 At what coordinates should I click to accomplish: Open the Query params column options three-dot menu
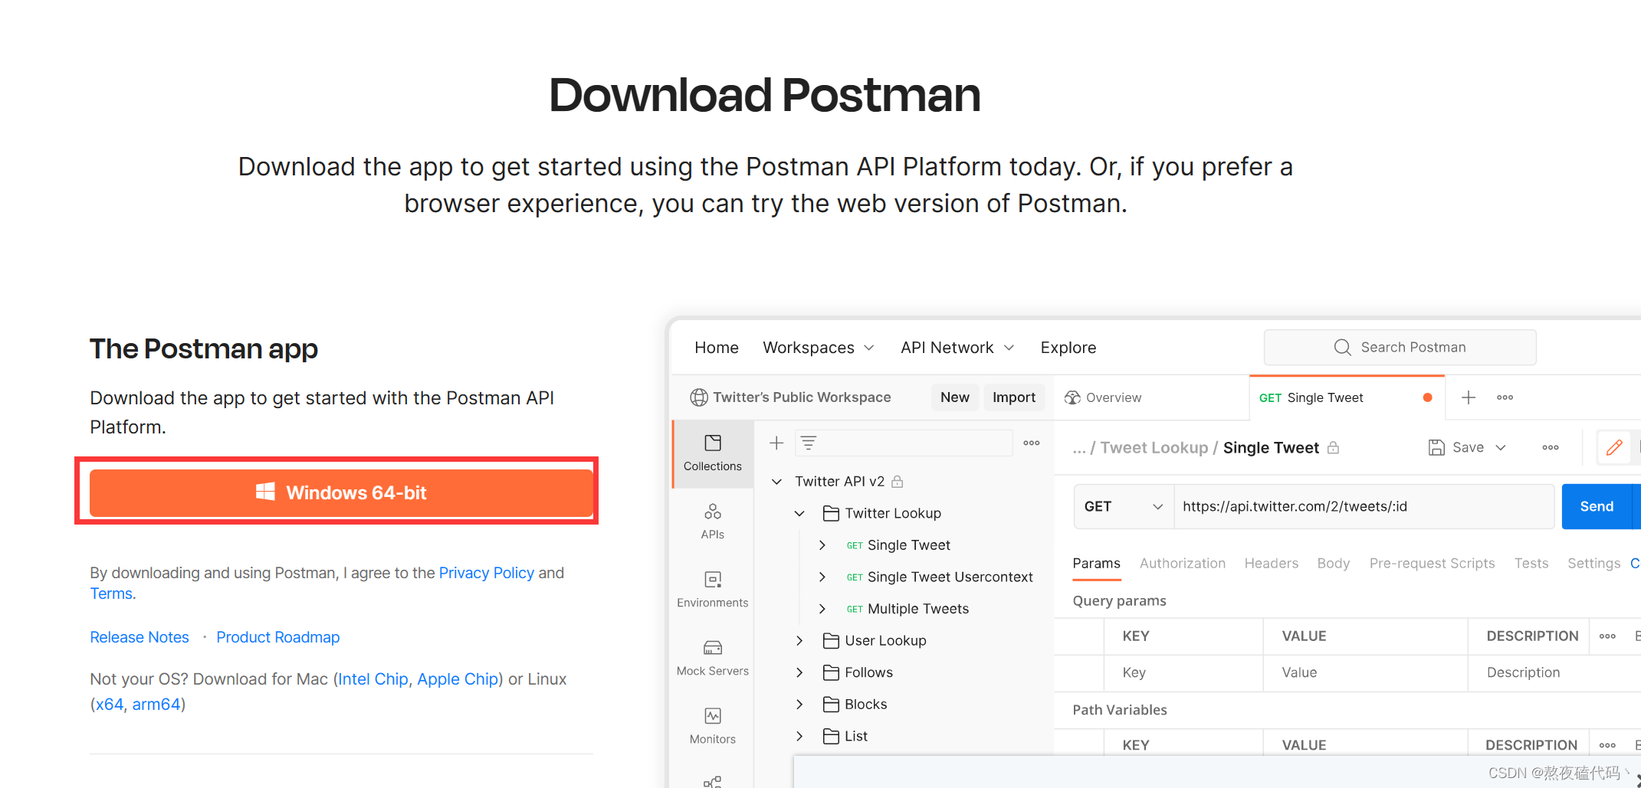[x=1607, y=636]
